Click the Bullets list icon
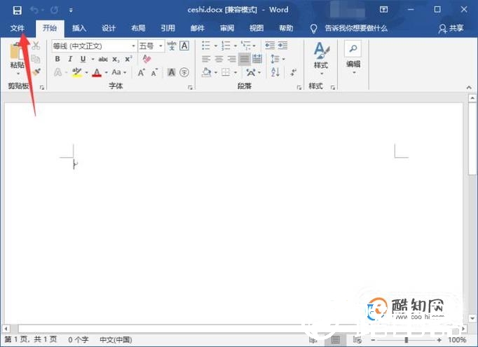Image resolution: width=478 pixels, height=347 pixels. (x=206, y=46)
